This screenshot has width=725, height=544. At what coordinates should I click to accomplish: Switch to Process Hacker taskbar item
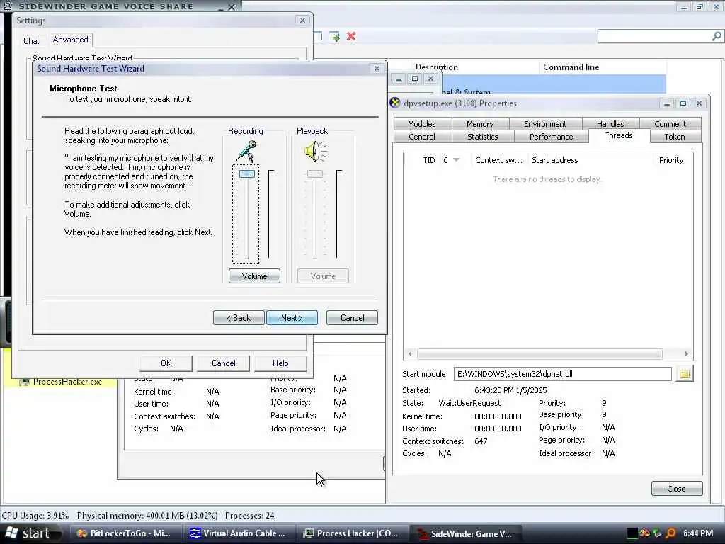tap(351, 533)
